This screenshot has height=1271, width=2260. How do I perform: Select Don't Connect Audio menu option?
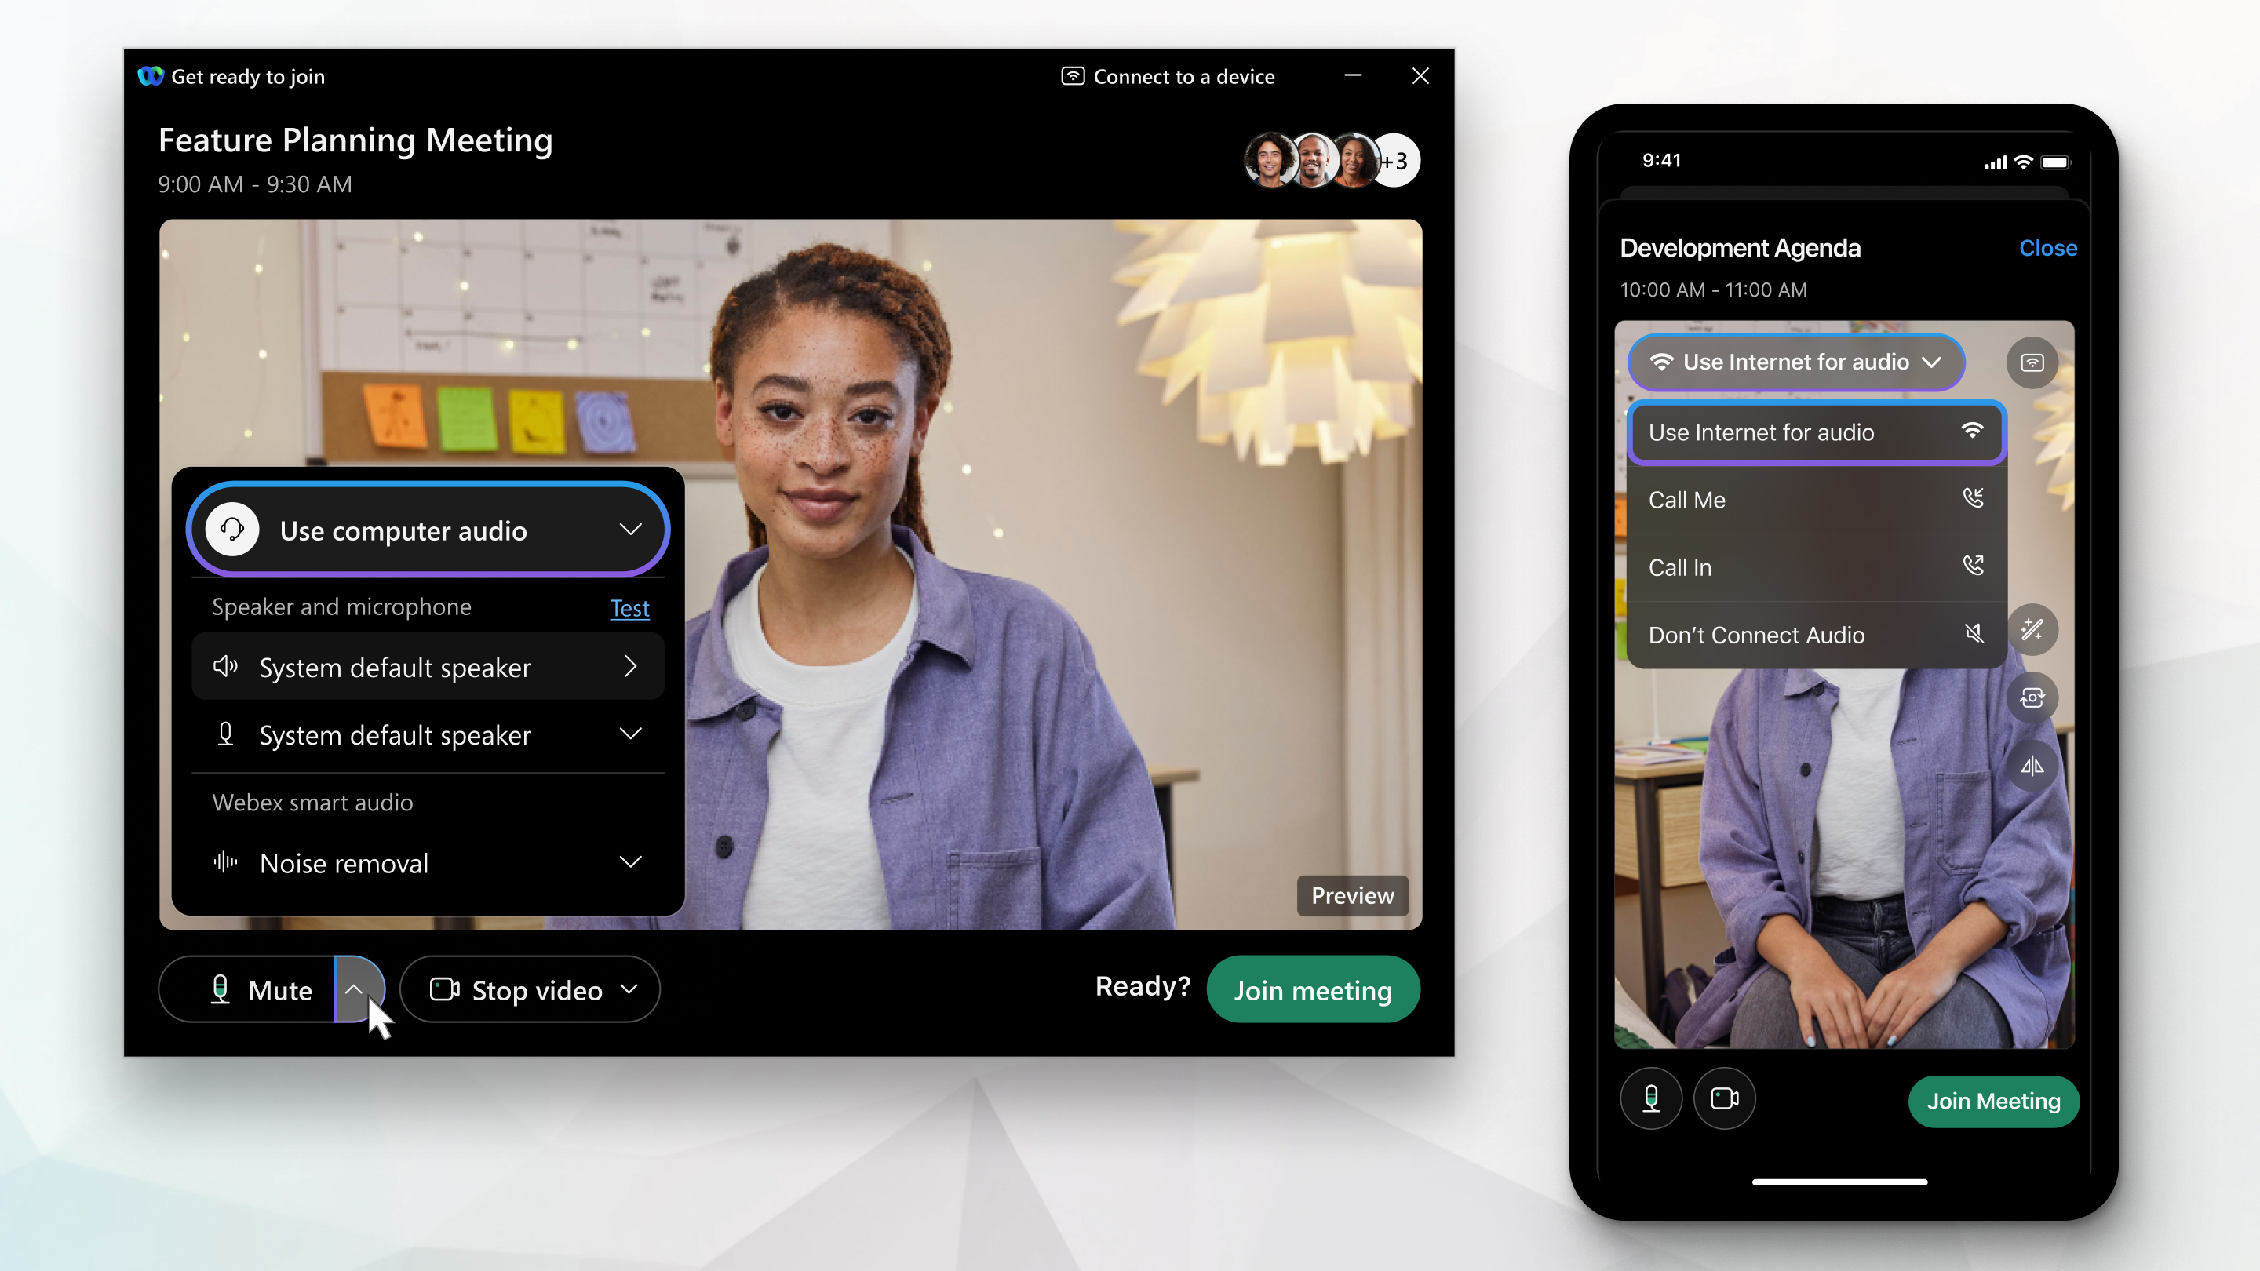[x=1813, y=633]
